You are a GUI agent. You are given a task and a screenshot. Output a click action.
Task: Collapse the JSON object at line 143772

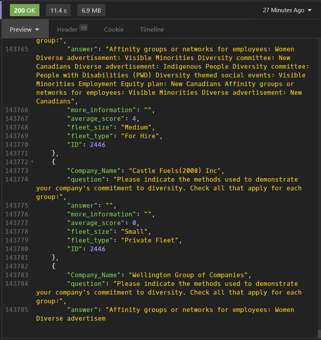(32, 162)
